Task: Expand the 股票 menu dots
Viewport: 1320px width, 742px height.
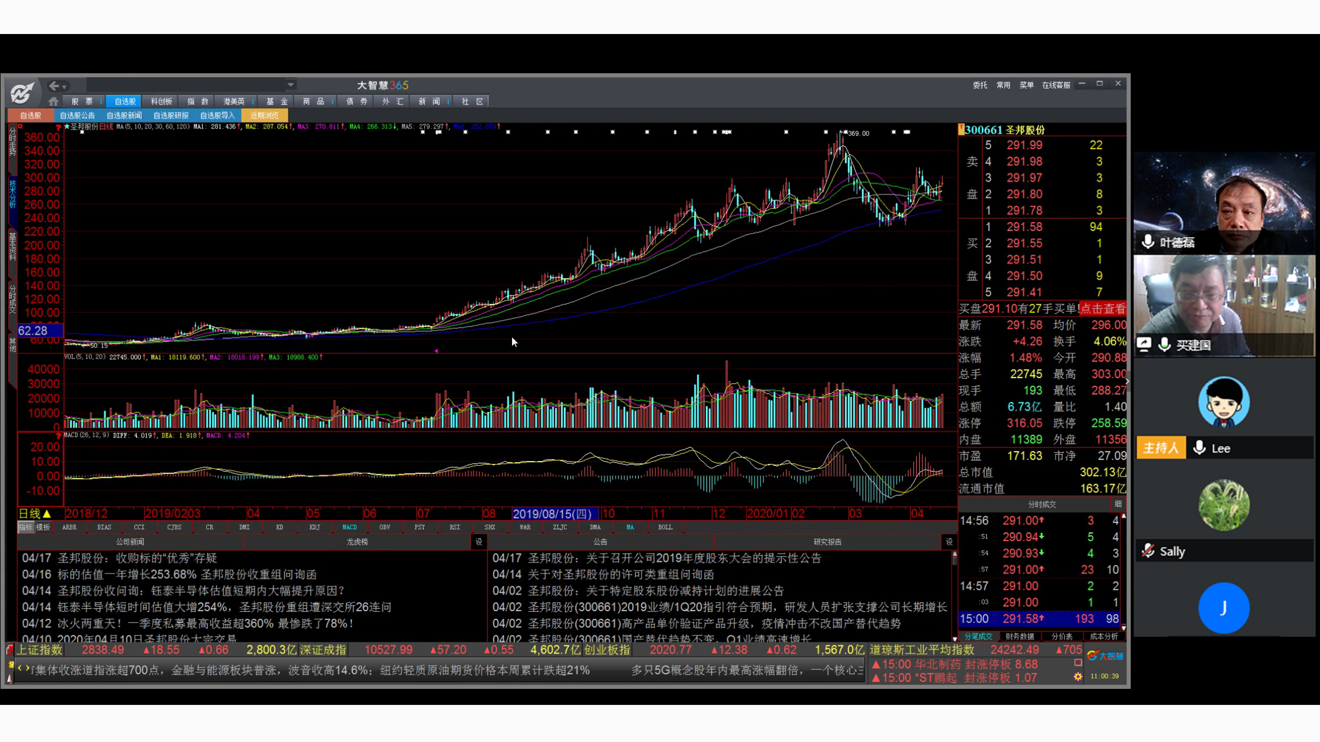Action: [101, 102]
